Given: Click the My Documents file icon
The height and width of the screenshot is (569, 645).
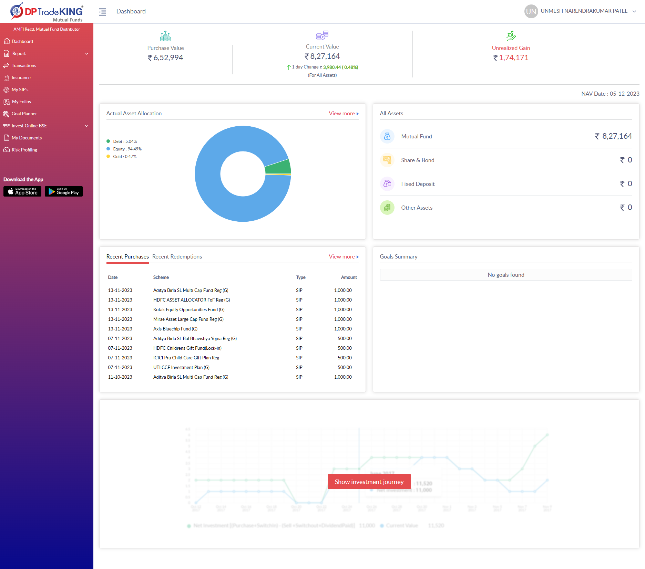Looking at the screenshot, I should click(7, 138).
